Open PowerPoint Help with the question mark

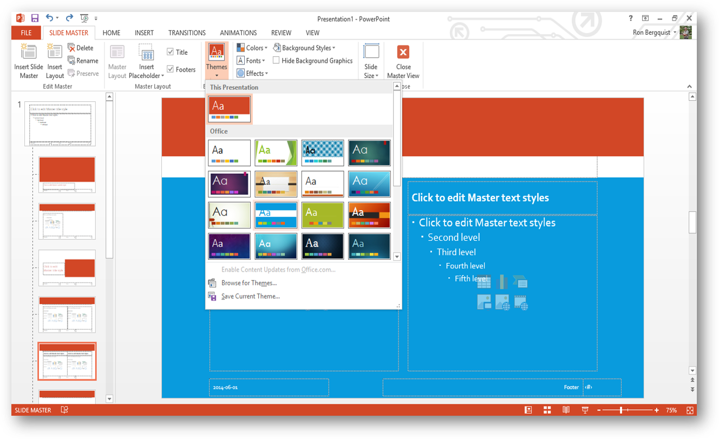pyautogui.click(x=631, y=18)
